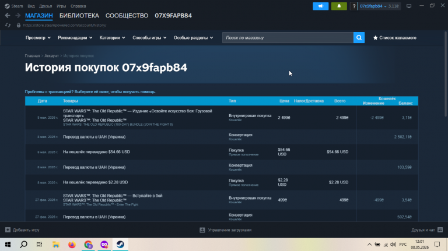Image resolution: width=448 pixels, height=251 pixels.
Task: Open the Вступайте в бой purchase row
Action: 222,200
